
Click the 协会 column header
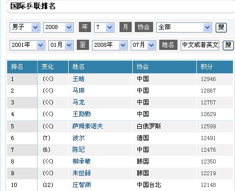tap(164, 67)
